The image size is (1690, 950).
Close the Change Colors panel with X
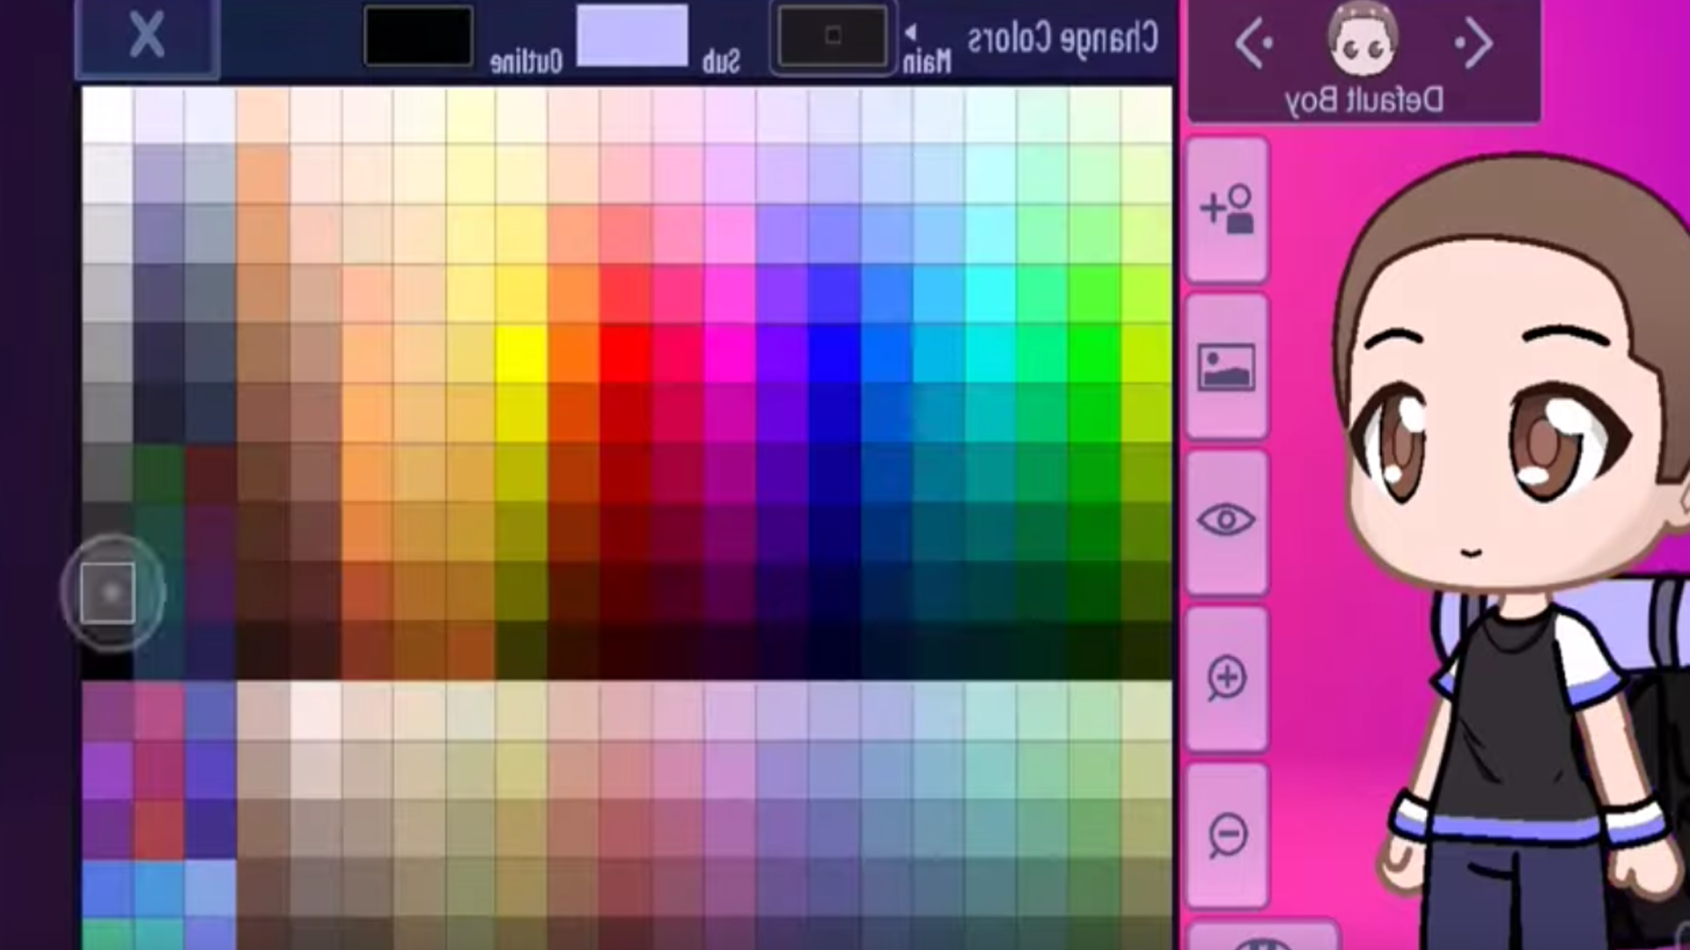(x=147, y=37)
